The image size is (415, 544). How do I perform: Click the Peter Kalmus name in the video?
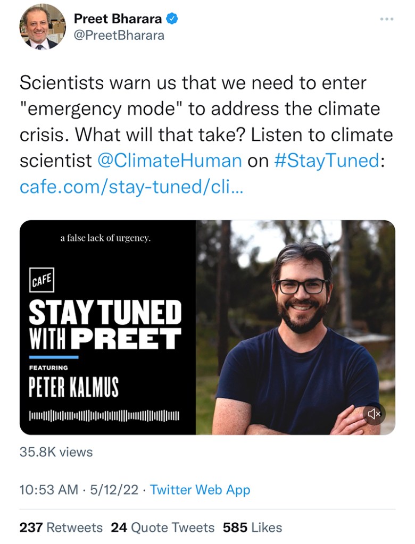pyautogui.click(x=73, y=387)
